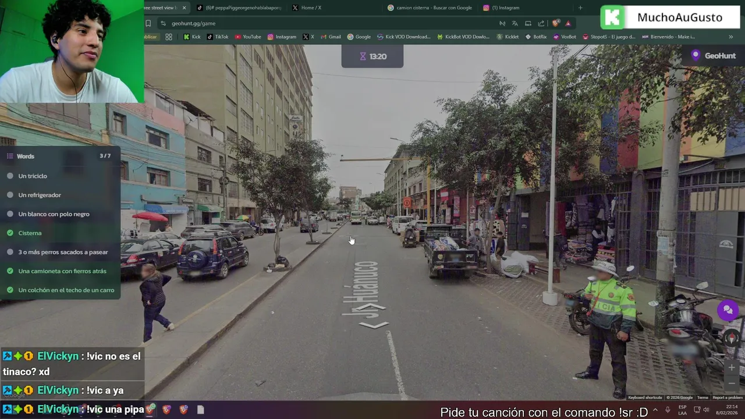Open a new browser tab

[580, 8]
